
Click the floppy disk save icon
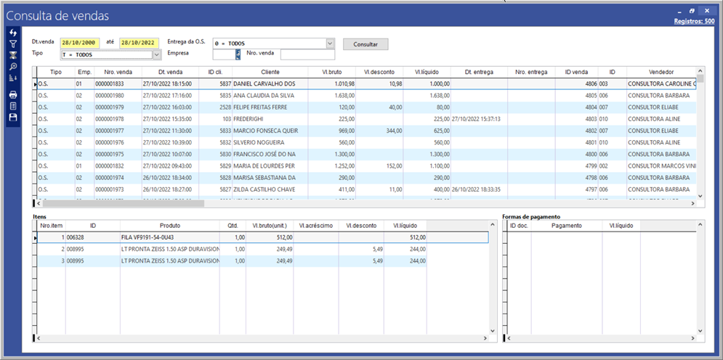(12, 117)
